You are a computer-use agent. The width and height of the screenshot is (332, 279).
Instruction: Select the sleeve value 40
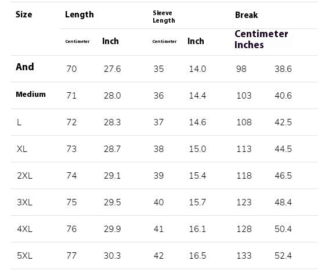158,202
